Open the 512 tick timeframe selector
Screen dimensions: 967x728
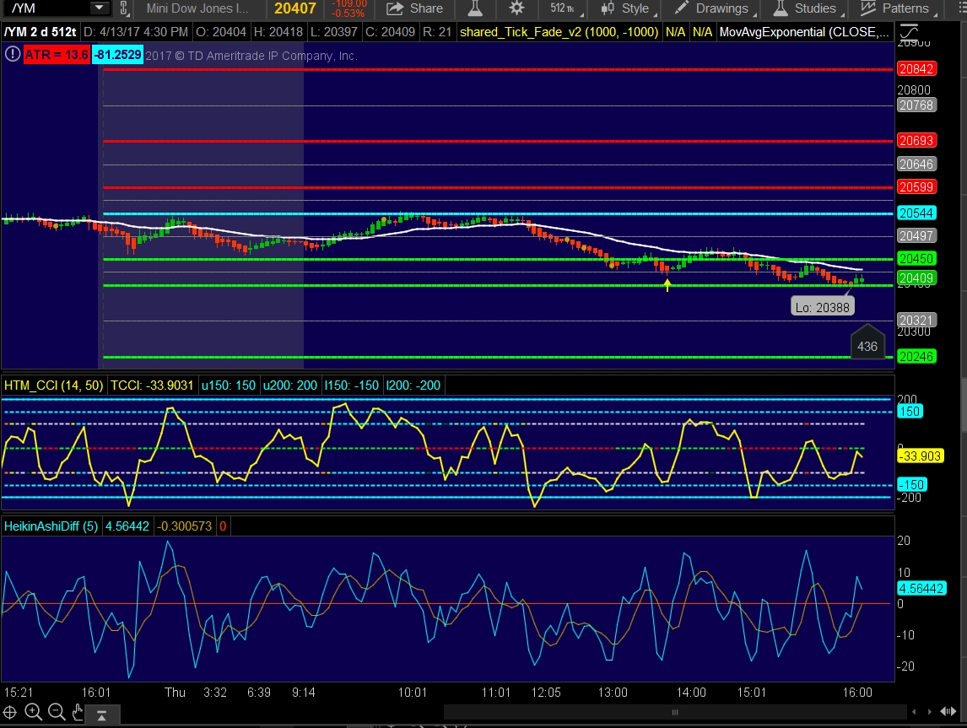pos(563,8)
